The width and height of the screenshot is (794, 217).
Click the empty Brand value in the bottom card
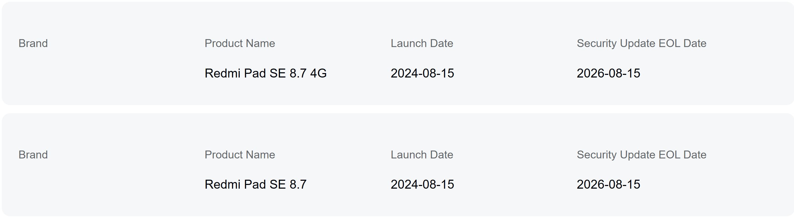33,184
